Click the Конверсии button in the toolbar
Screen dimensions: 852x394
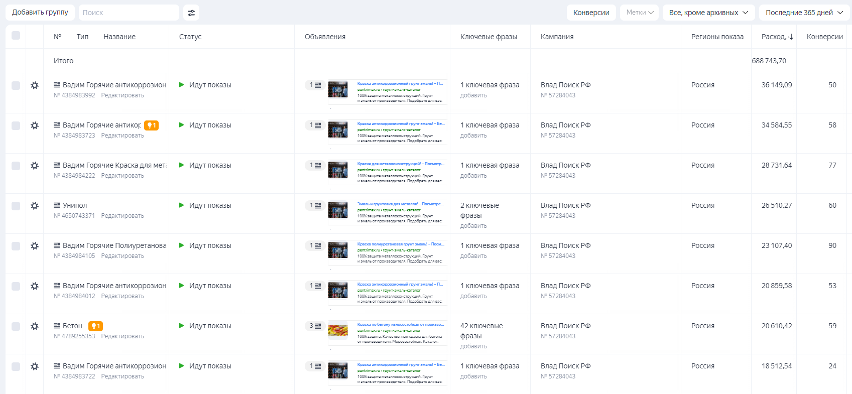coord(591,13)
